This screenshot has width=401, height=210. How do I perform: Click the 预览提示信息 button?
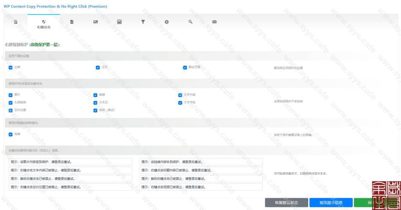[x=331, y=203]
